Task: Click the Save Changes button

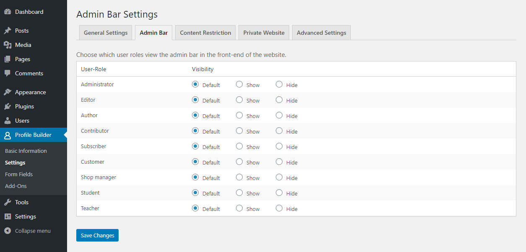Action: [97, 235]
